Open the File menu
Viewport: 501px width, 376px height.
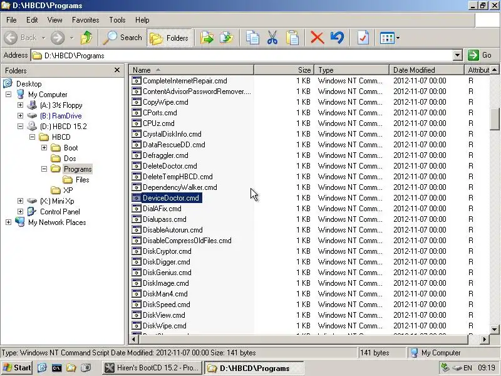(x=11, y=20)
